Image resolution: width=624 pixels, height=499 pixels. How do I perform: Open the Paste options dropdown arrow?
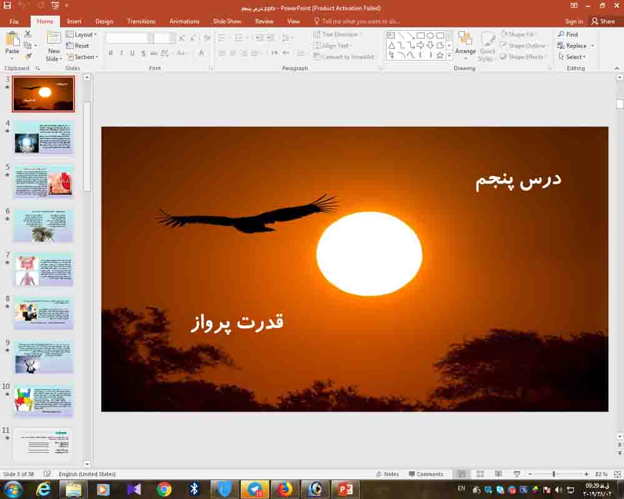pos(12,59)
